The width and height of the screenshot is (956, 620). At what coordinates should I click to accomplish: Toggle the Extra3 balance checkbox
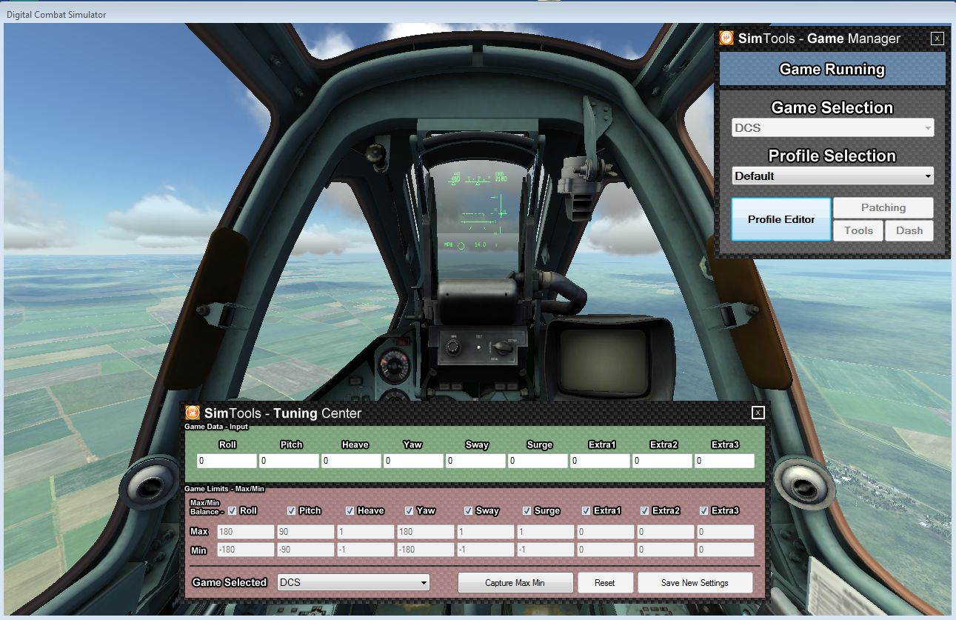(x=704, y=510)
